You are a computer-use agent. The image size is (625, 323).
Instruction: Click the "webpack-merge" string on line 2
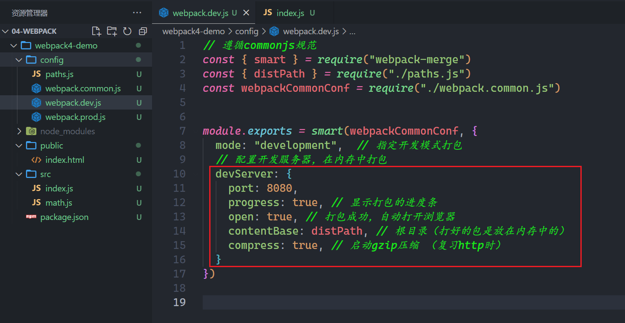[x=417, y=59]
